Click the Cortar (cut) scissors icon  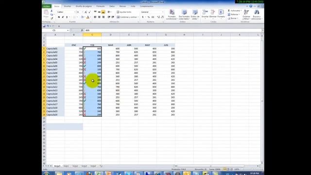click(52, 11)
